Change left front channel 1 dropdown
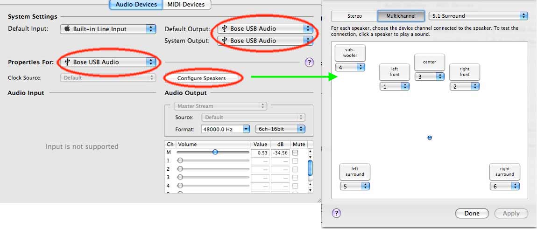 [394, 87]
